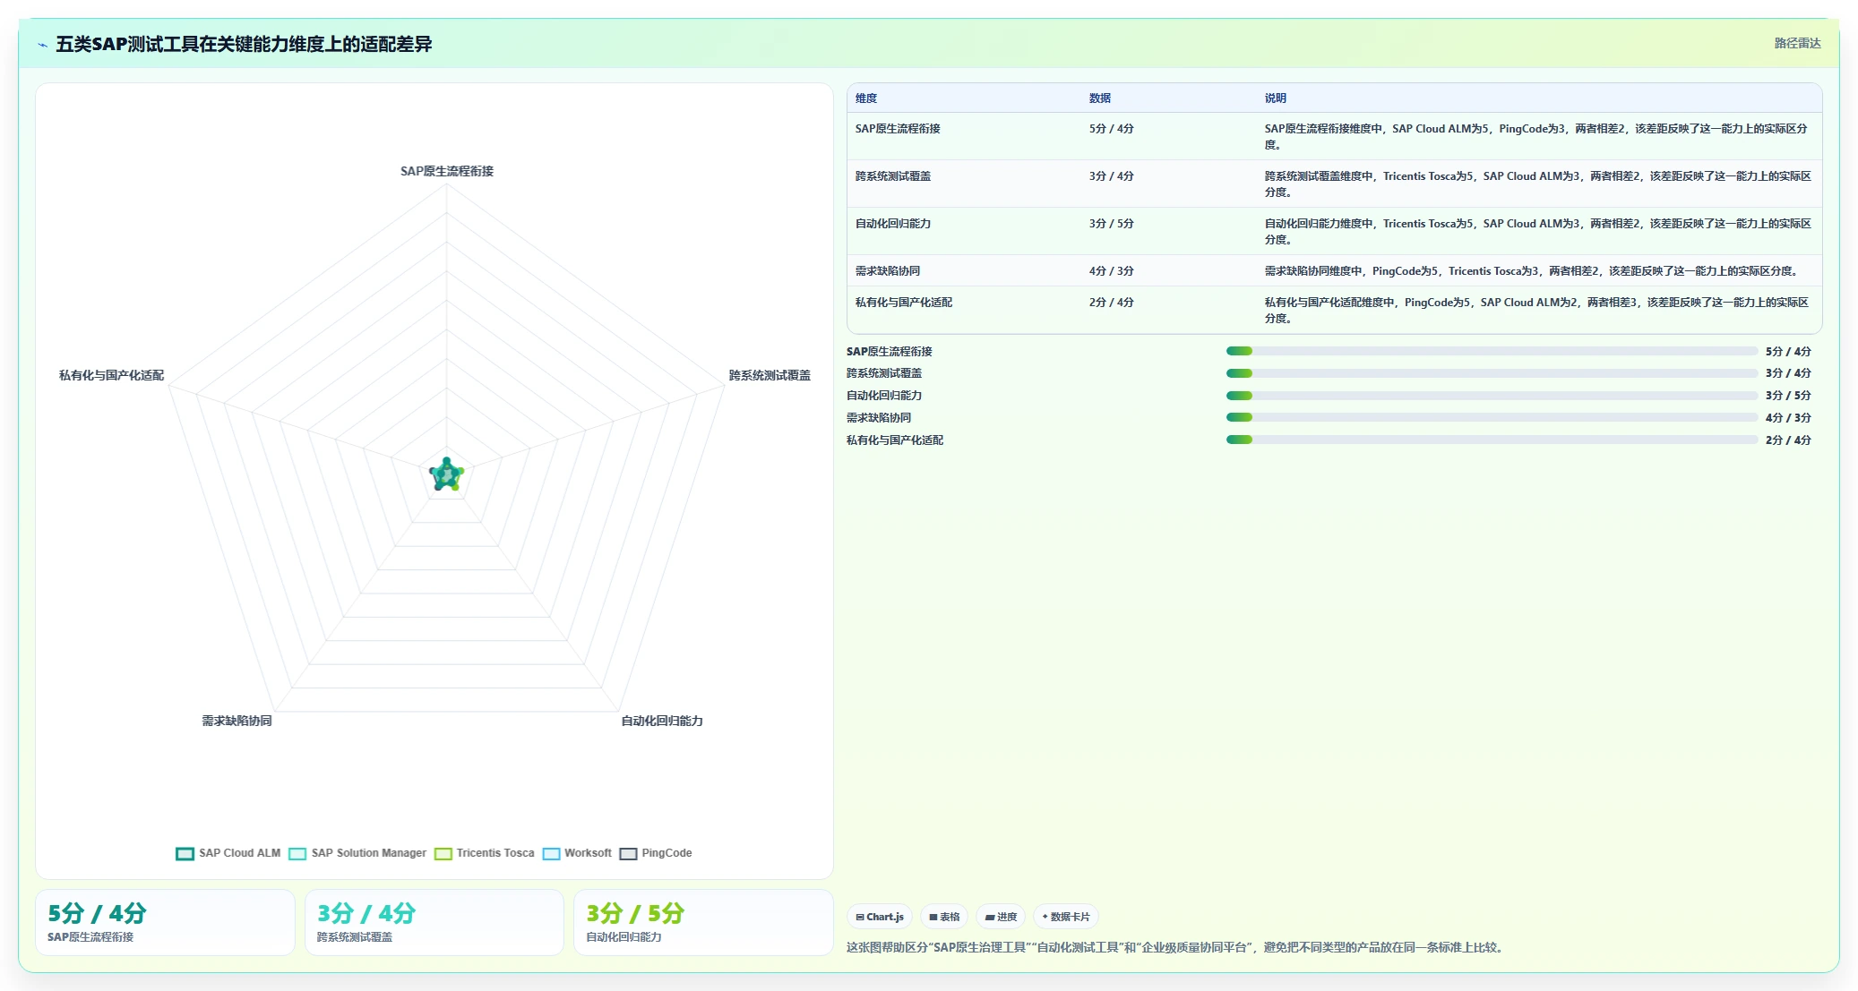Click the 进度 chip

point(1001,917)
